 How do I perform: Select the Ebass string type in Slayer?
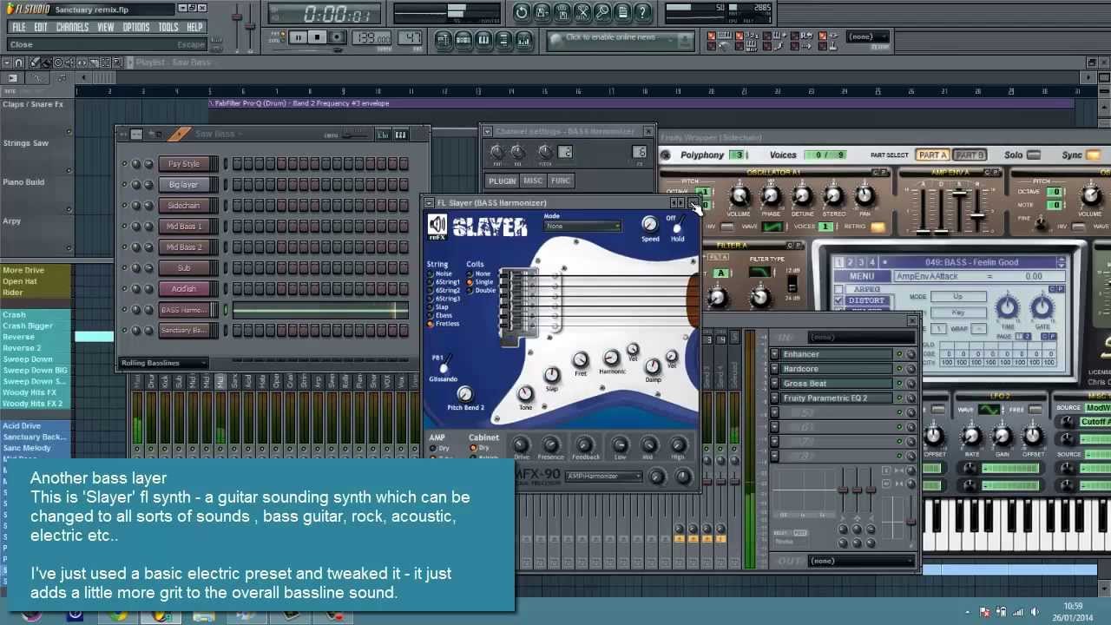pyautogui.click(x=440, y=316)
